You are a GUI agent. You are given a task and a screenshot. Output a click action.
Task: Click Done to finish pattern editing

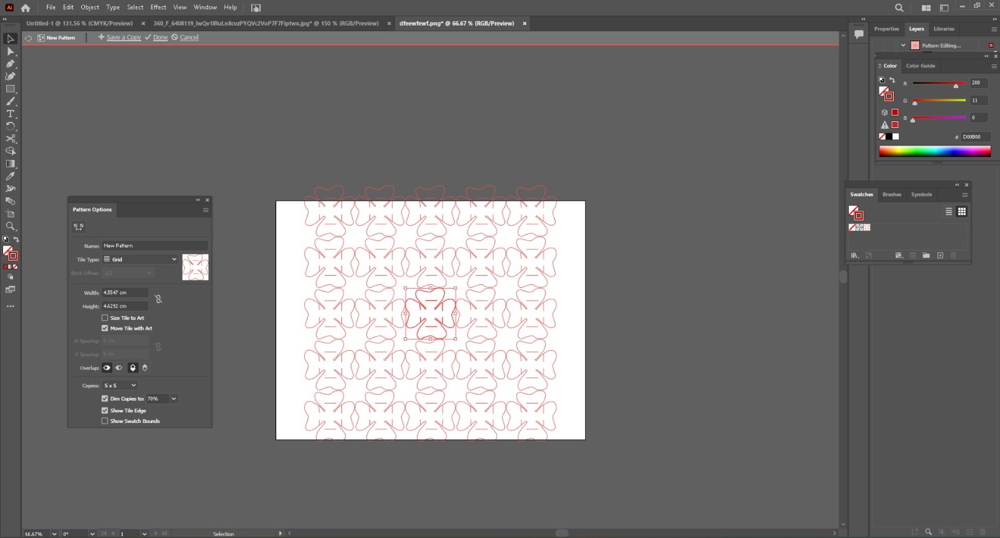click(160, 37)
